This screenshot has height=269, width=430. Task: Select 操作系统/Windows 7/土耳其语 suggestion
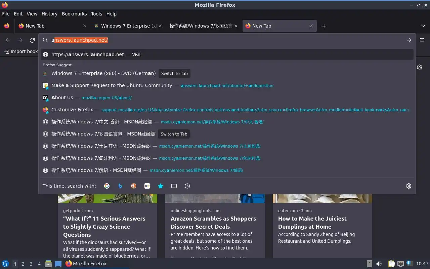[x=227, y=146]
